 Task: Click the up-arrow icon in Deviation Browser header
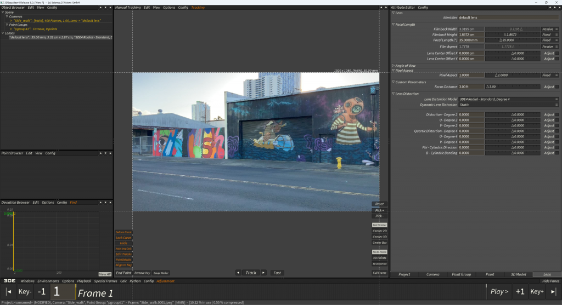click(x=100, y=203)
